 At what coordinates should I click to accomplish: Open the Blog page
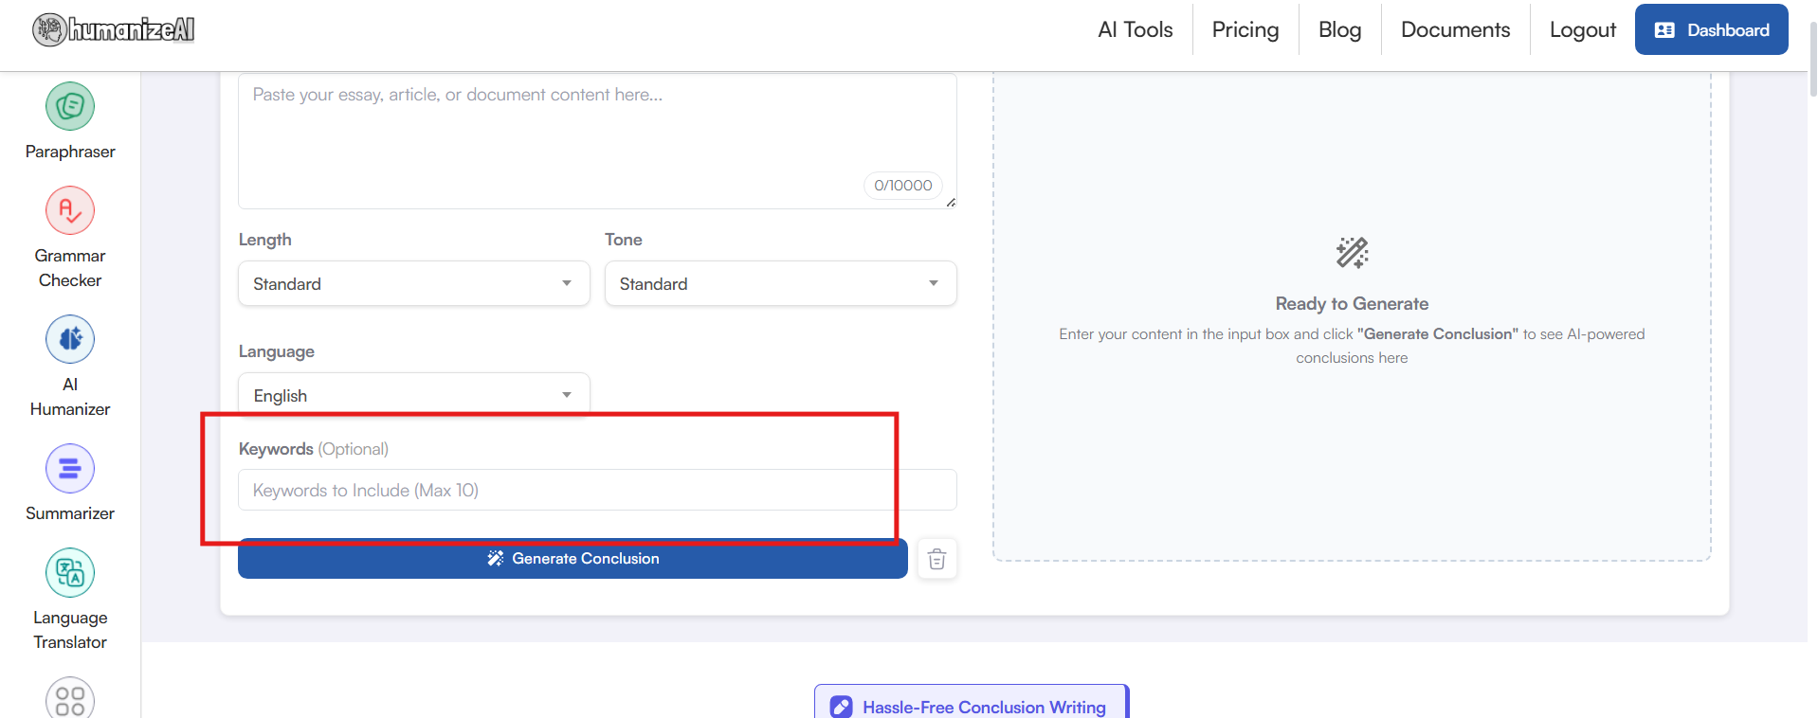[x=1339, y=30]
